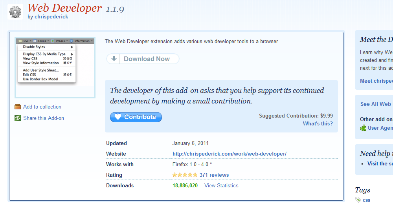Click the tag icon beside css

click(x=358, y=199)
